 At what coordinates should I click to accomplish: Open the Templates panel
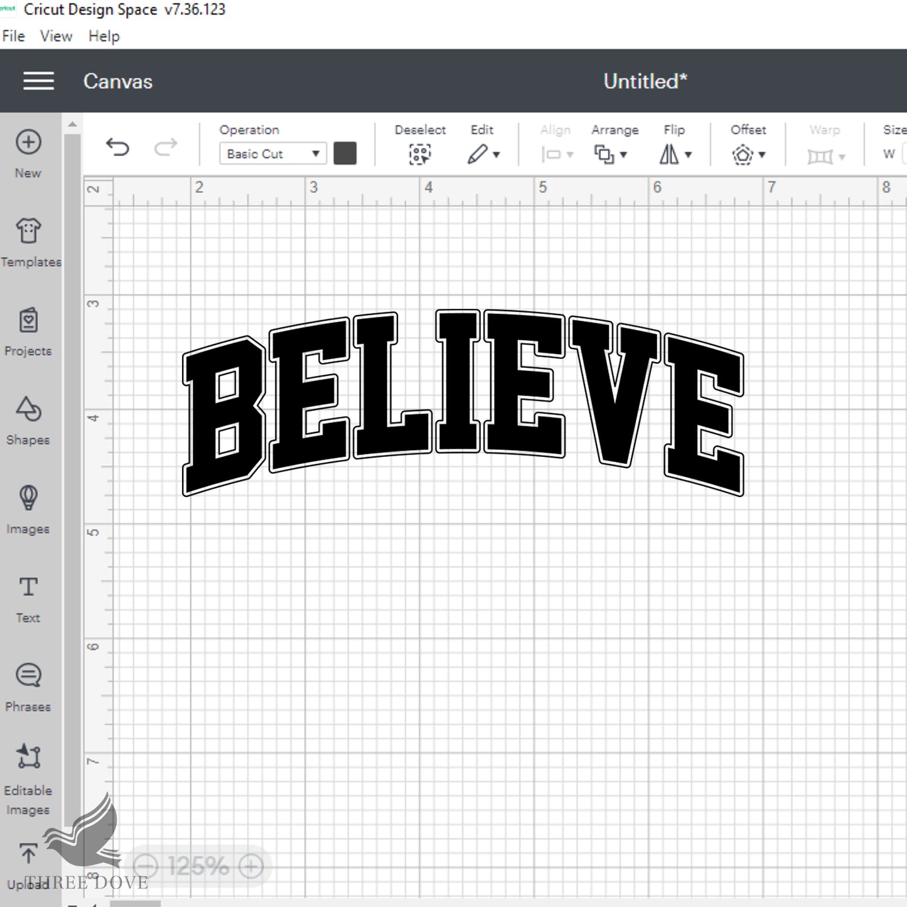pyautogui.click(x=28, y=231)
